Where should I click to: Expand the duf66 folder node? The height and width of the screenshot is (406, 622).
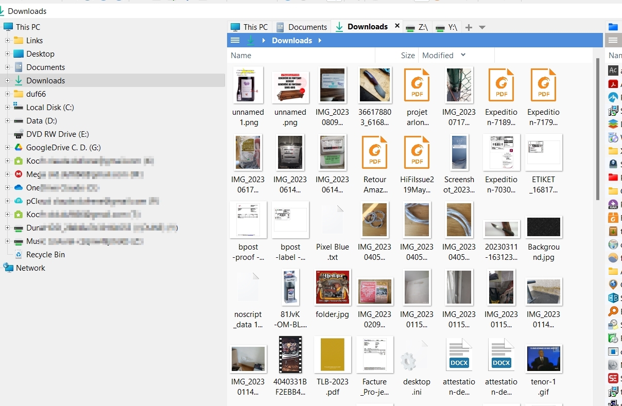[x=8, y=94]
